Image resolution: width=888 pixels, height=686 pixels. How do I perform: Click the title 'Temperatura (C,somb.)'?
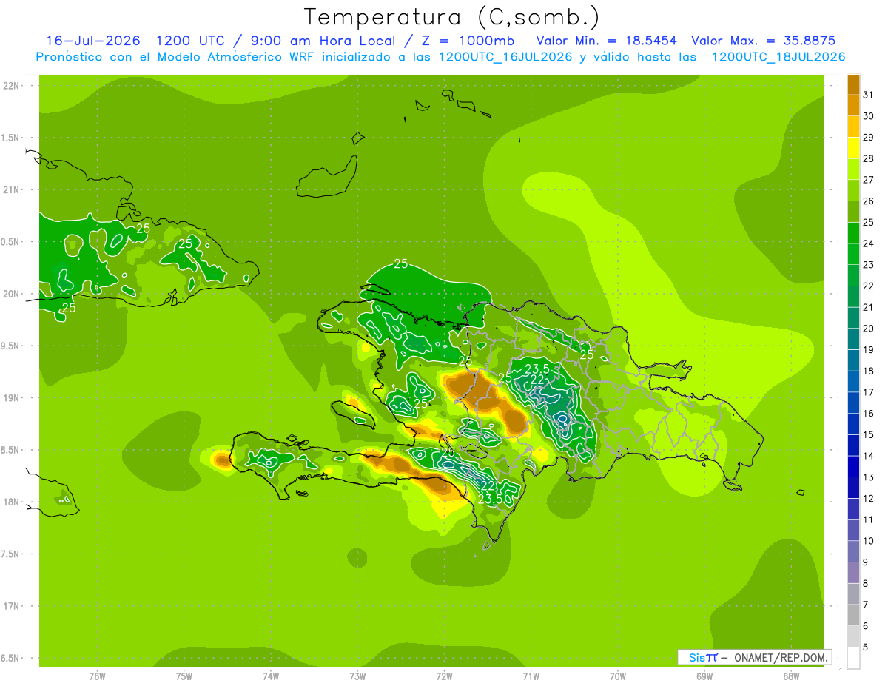[451, 17]
